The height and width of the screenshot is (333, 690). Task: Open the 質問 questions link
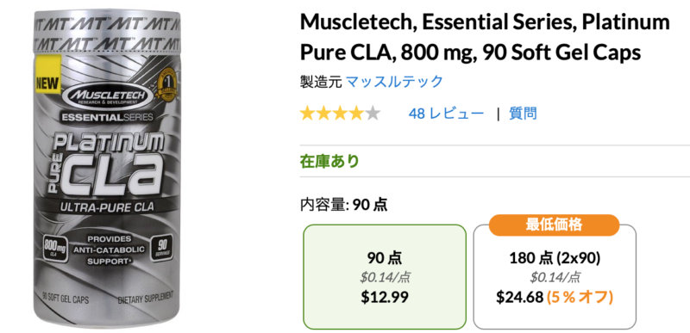click(523, 114)
